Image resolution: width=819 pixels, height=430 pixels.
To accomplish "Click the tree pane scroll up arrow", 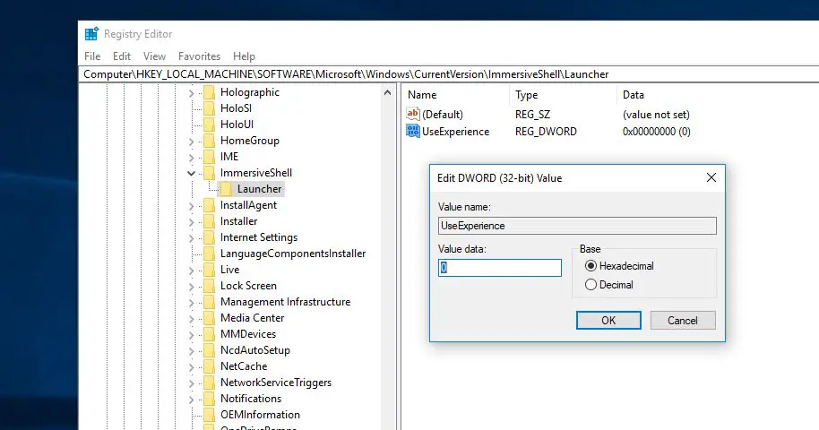I will click(x=387, y=93).
